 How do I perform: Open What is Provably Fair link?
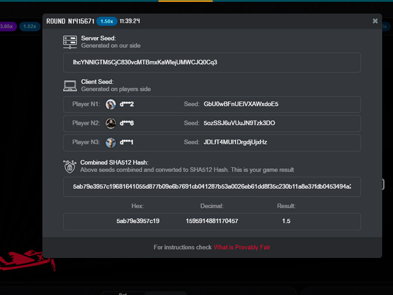tap(242, 247)
